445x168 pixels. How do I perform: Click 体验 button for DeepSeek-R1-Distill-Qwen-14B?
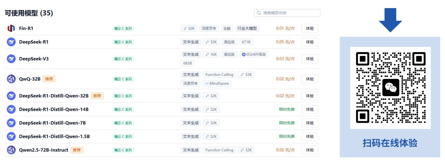(x=310, y=109)
